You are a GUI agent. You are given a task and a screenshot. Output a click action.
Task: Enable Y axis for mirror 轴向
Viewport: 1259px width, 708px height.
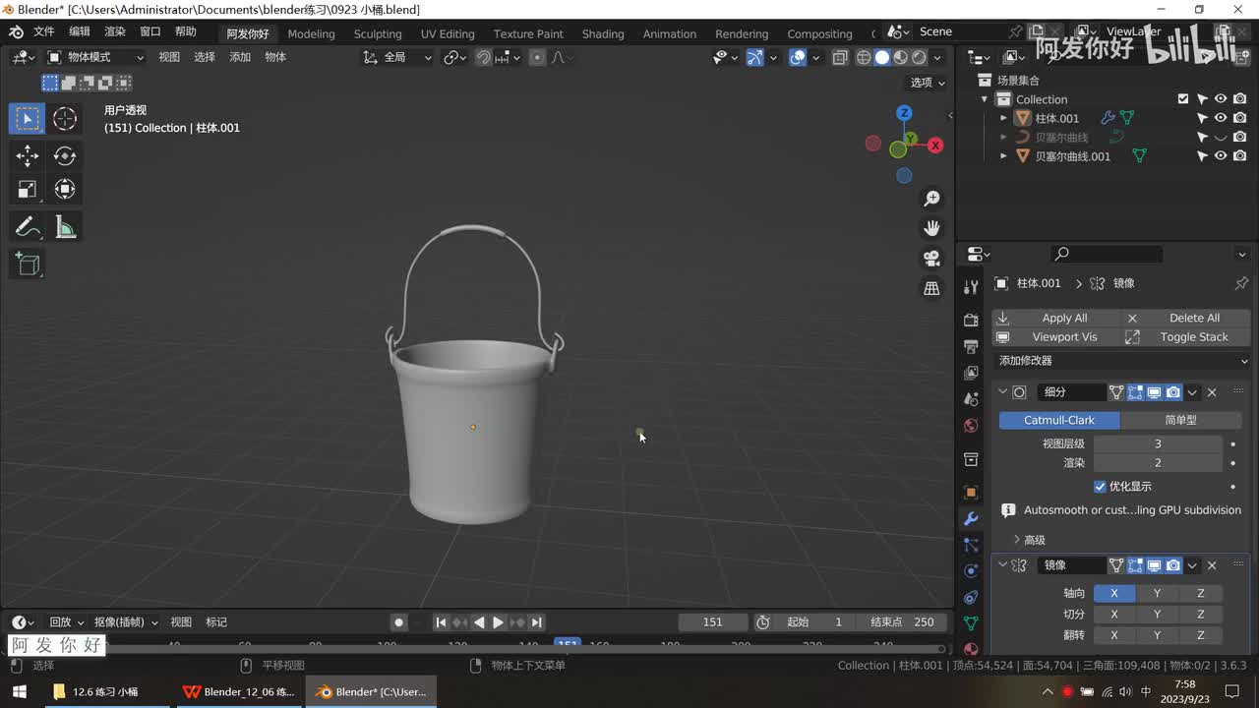pyautogui.click(x=1157, y=593)
